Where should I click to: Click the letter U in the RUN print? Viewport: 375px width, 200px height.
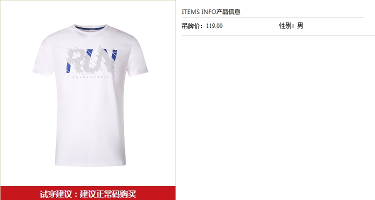coord(91,61)
